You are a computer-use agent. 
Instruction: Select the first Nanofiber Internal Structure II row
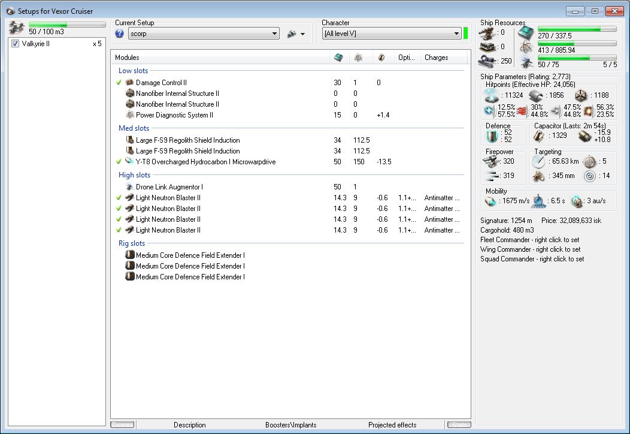tap(290, 94)
